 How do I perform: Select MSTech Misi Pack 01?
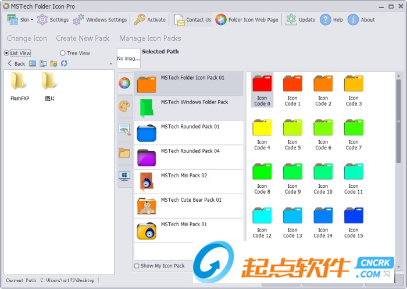(x=189, y=230)
